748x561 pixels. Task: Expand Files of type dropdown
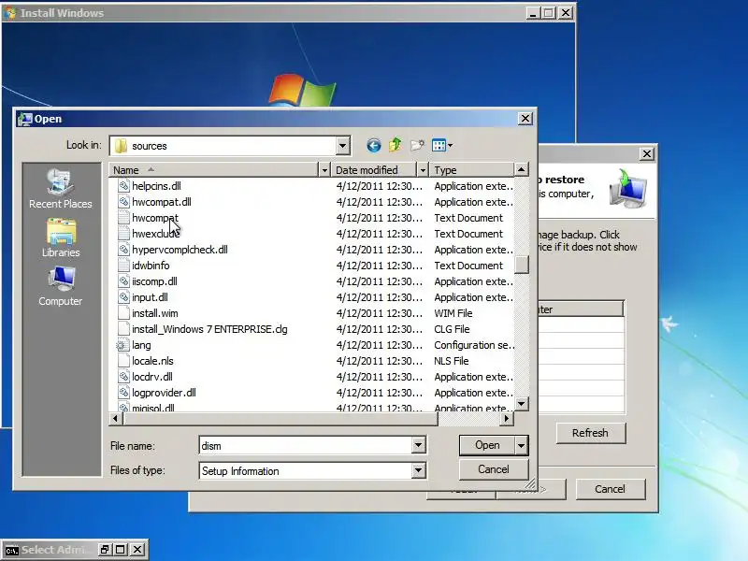point(418,471)
